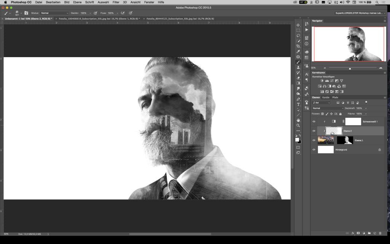390x244 pixels.
Task: Toggle visibility of Ebene 2 layer
Action: click(314, 131)
